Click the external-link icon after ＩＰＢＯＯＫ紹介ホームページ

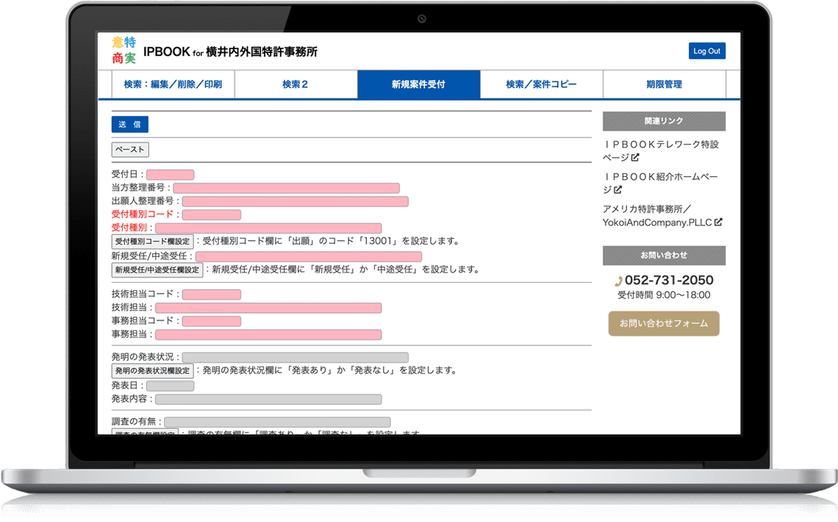[618, 189]
